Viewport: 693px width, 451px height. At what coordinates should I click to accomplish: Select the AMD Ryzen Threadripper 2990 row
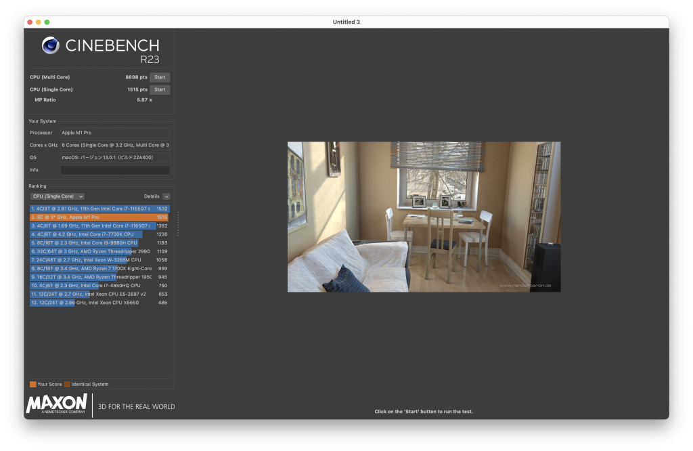tap(99, 252)
